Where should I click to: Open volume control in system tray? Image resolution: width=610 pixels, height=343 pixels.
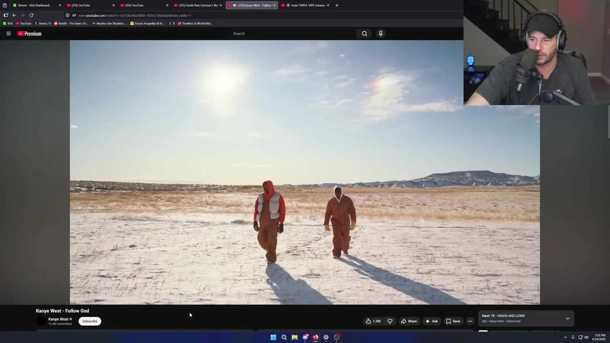pyautogui.click(x=586, y=337)
